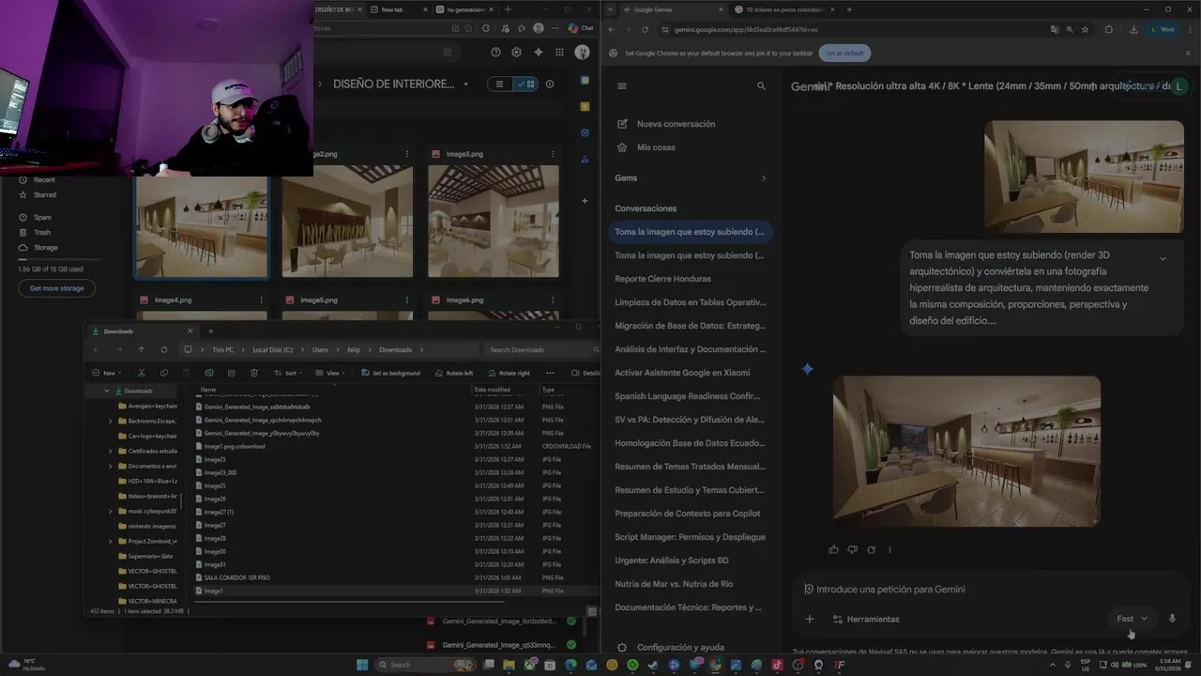Screen dimensions: 1201x676
Task: Switch Drive to list layout view
Action: click(x=499, y=84)
